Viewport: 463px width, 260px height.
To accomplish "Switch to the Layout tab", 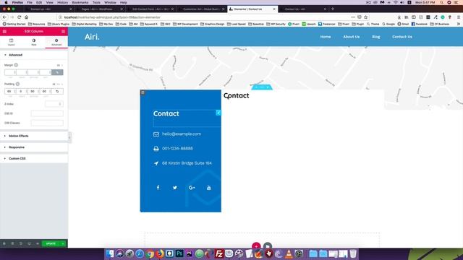I will (12, 42).
